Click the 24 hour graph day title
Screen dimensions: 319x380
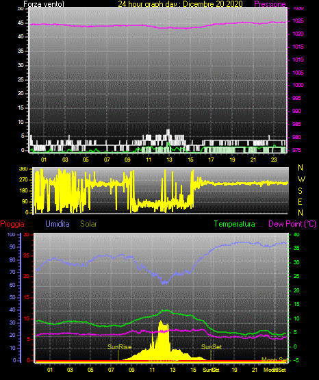(180, 4)
